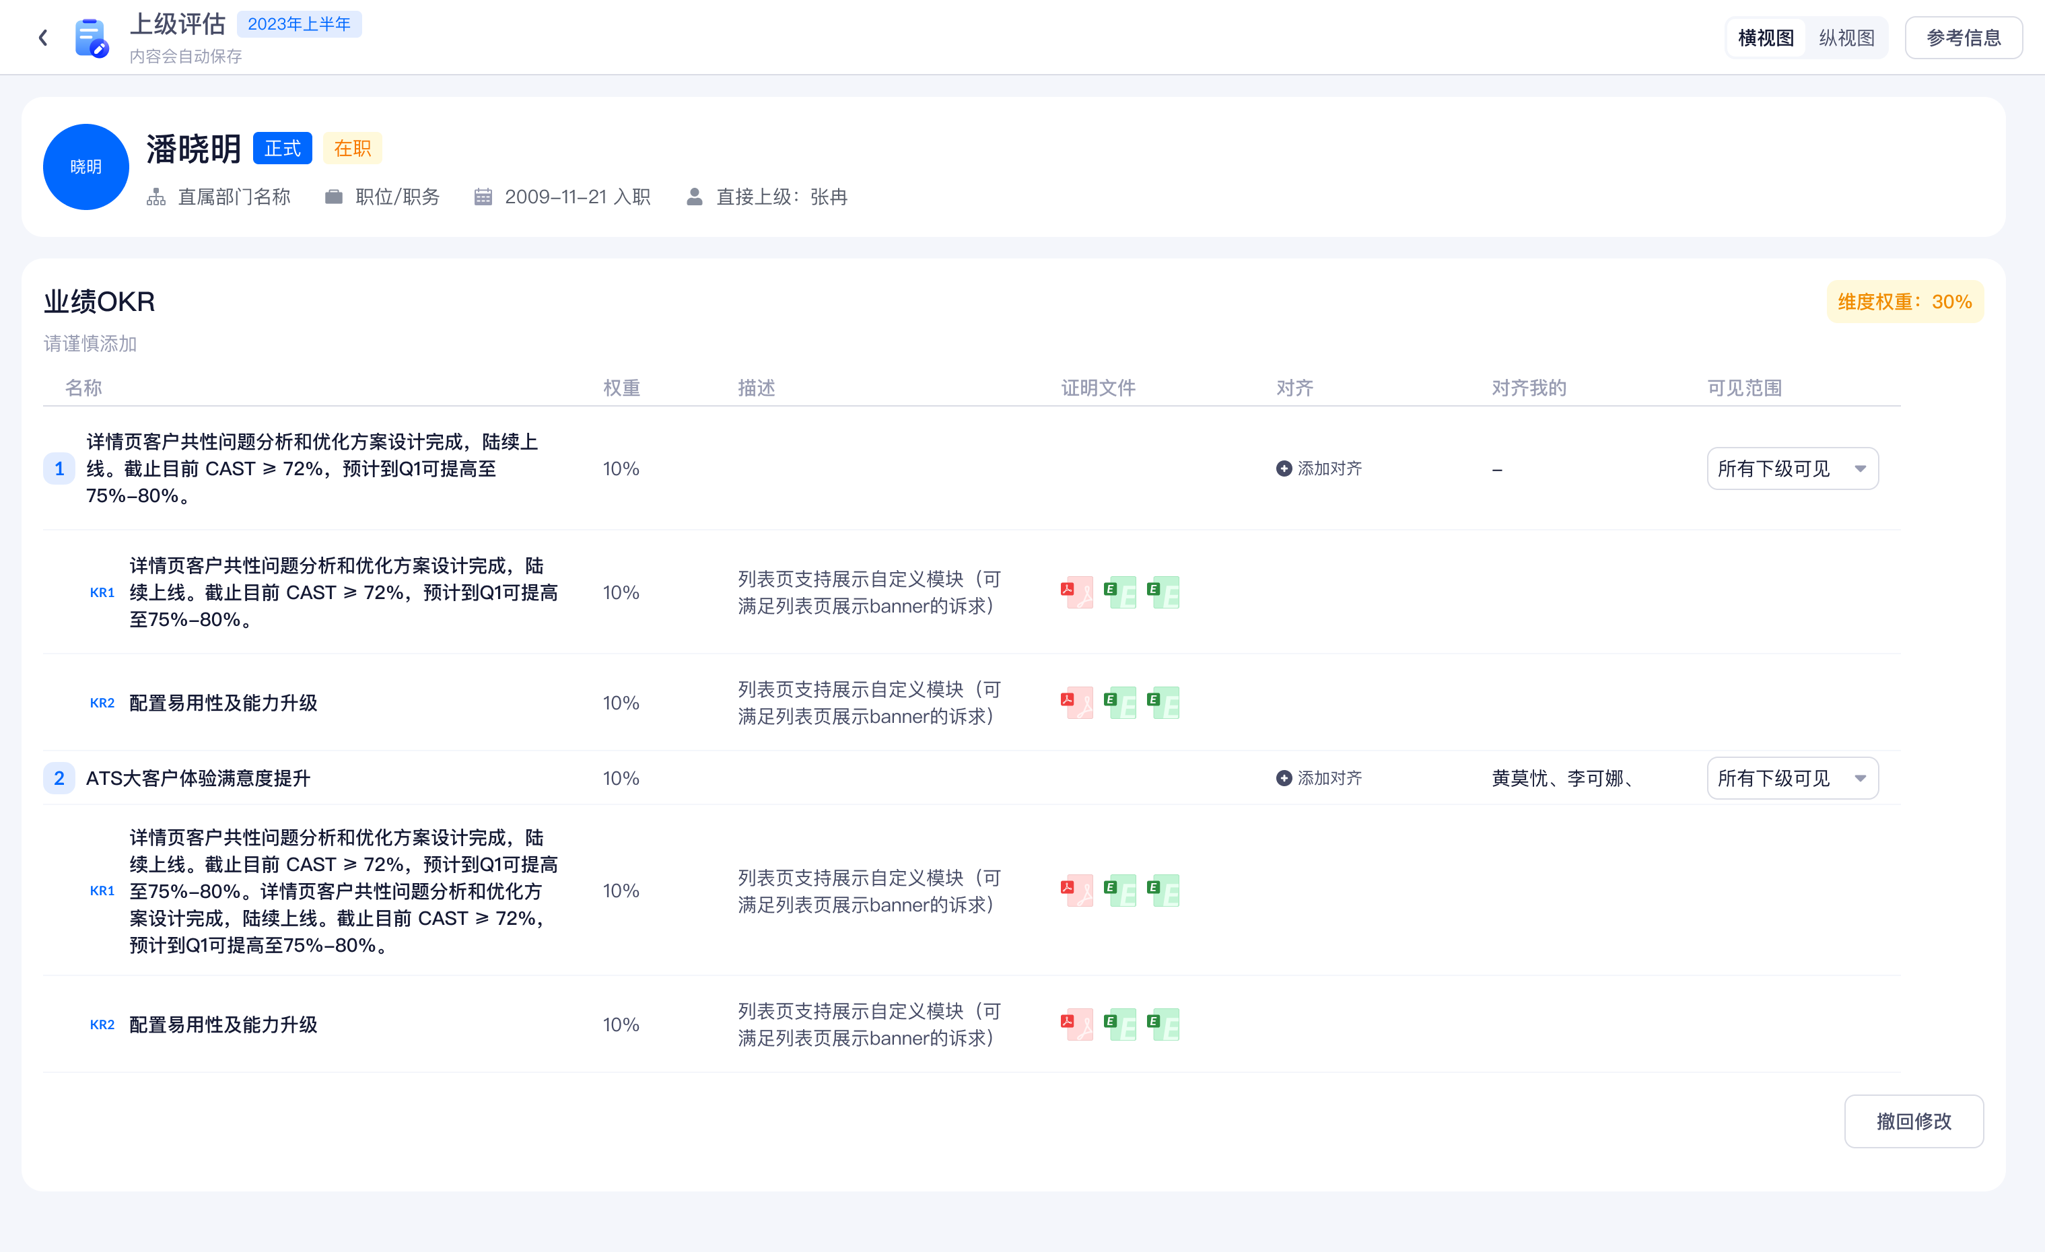Click the back arrow in header
The image size is (2045, 1252).
coord(43,38)
